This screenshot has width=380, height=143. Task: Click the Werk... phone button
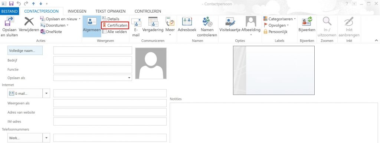25,138
